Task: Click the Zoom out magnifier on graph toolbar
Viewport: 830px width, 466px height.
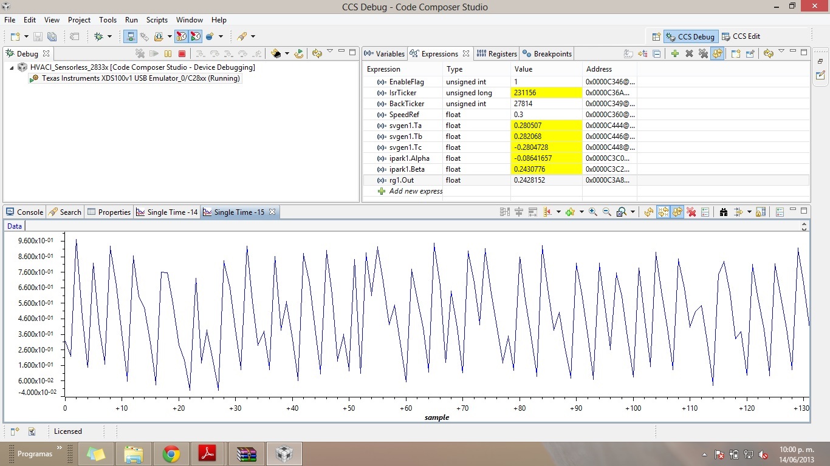Action: [606, 212]
